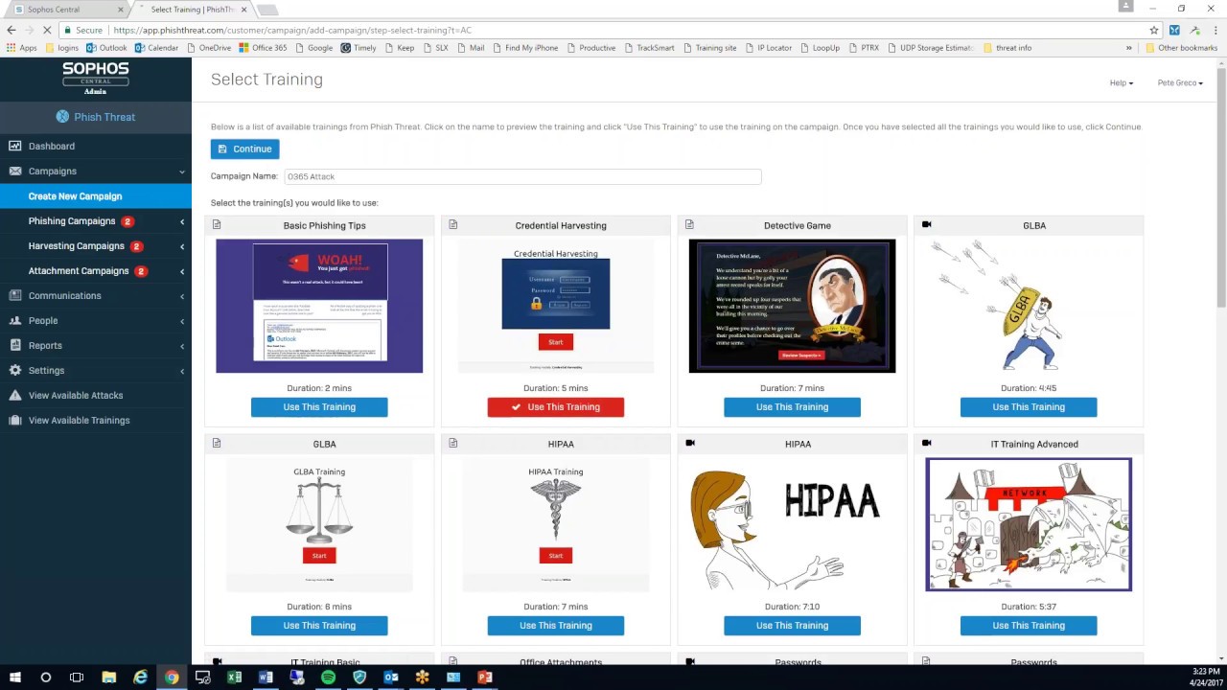Viewport: 1227px width, 690px height.
Task: Open the TrackSmart bookmark
Action: 649,48
